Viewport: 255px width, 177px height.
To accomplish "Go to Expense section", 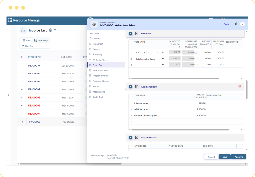I will click(97, 49).
